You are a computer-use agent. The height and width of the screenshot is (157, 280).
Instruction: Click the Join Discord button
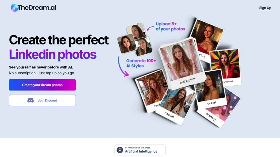42,100
